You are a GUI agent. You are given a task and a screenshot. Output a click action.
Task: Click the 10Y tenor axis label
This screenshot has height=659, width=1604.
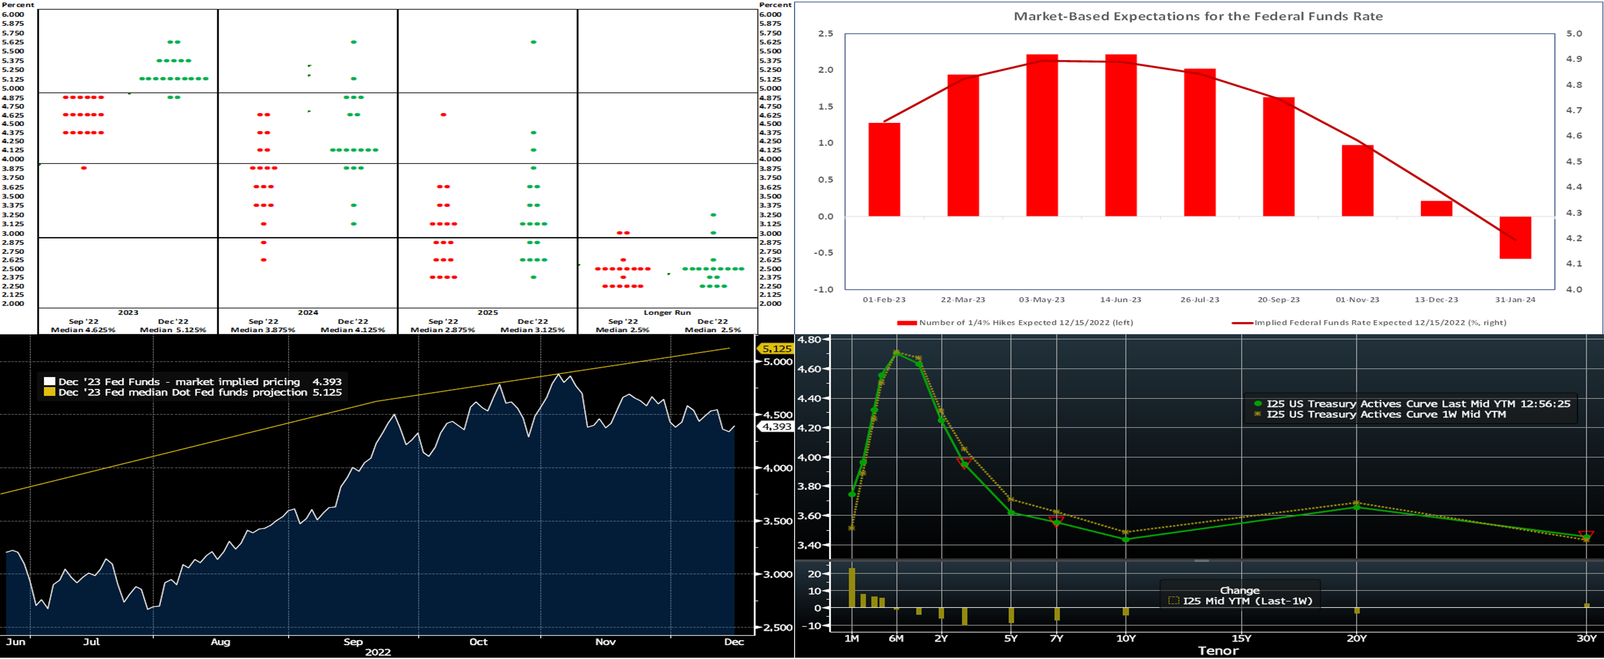click(x=1126, y=639)
